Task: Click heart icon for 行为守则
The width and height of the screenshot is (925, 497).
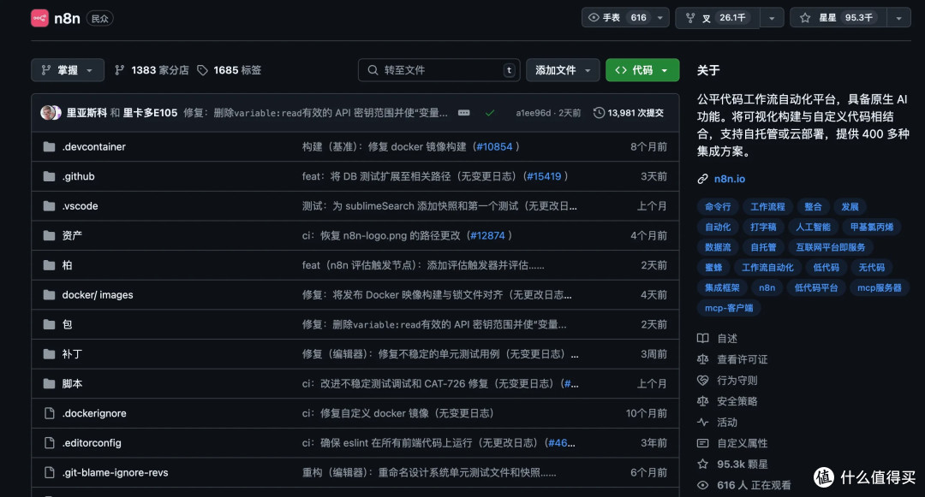Action: pos(702,381)
